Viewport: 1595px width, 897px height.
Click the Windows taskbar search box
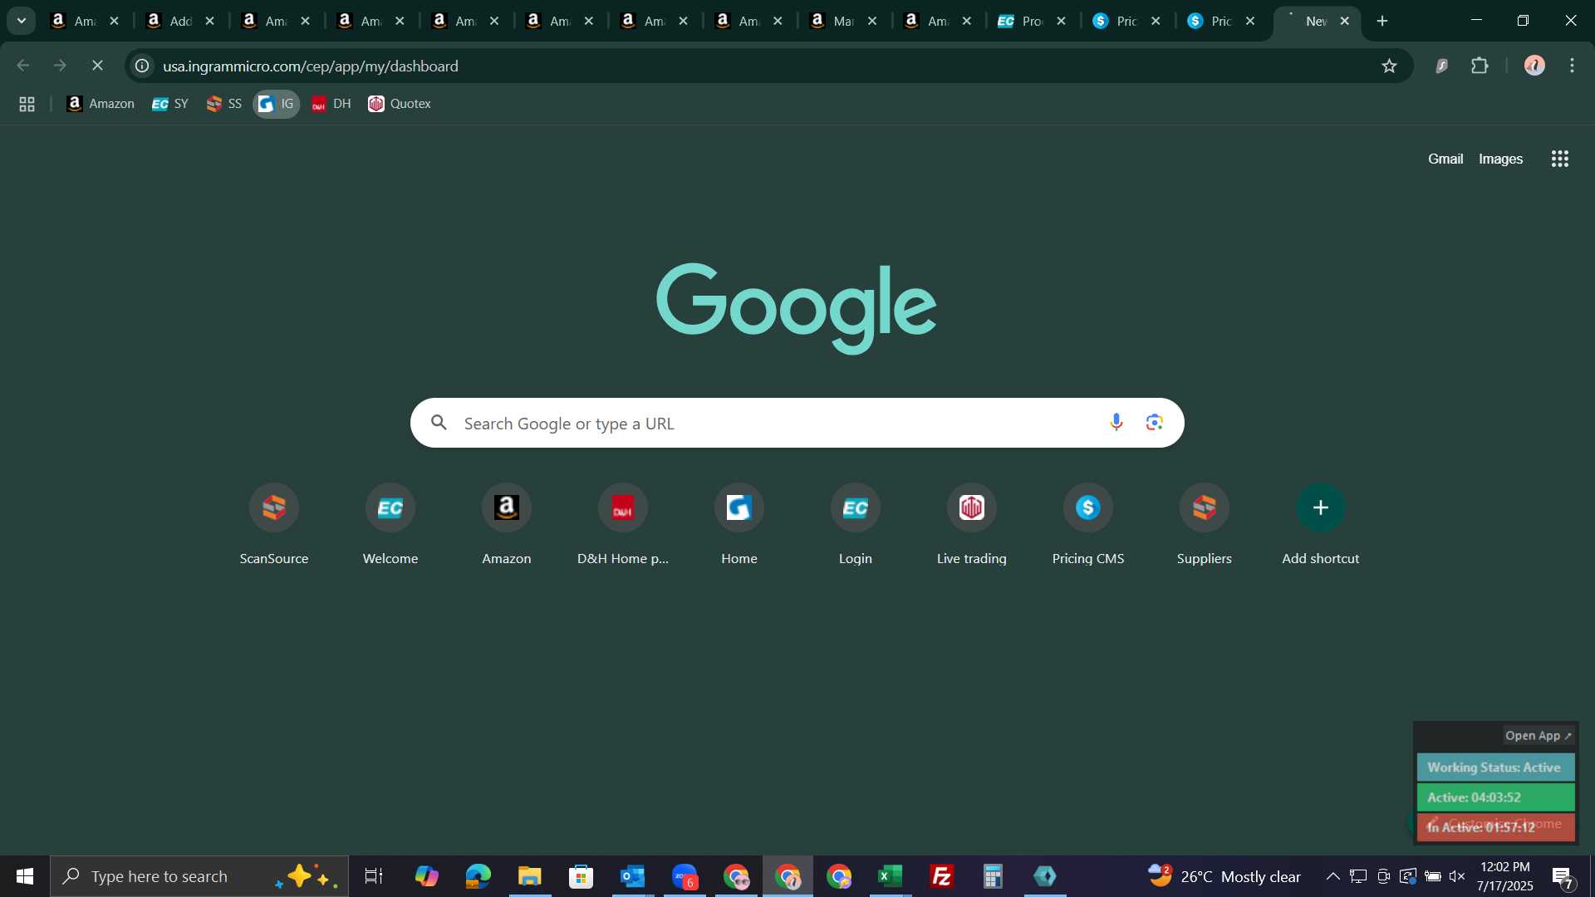click(x=199, y=876)
